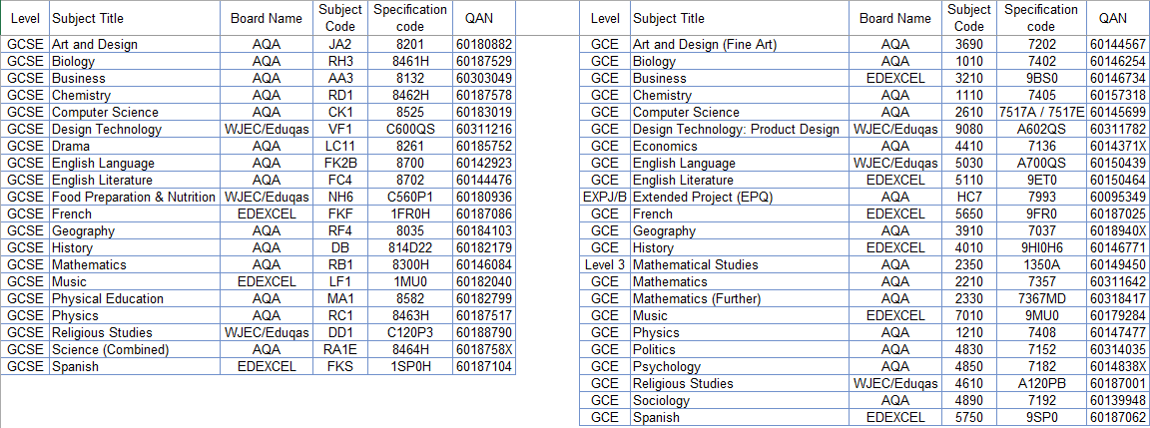Click the specification code 9SP0

tap(1041, 418)
